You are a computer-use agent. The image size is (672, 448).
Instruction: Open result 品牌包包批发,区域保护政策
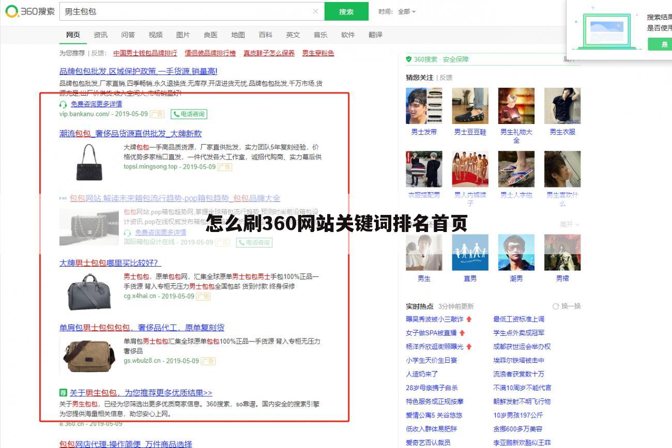tap(139, 71)
